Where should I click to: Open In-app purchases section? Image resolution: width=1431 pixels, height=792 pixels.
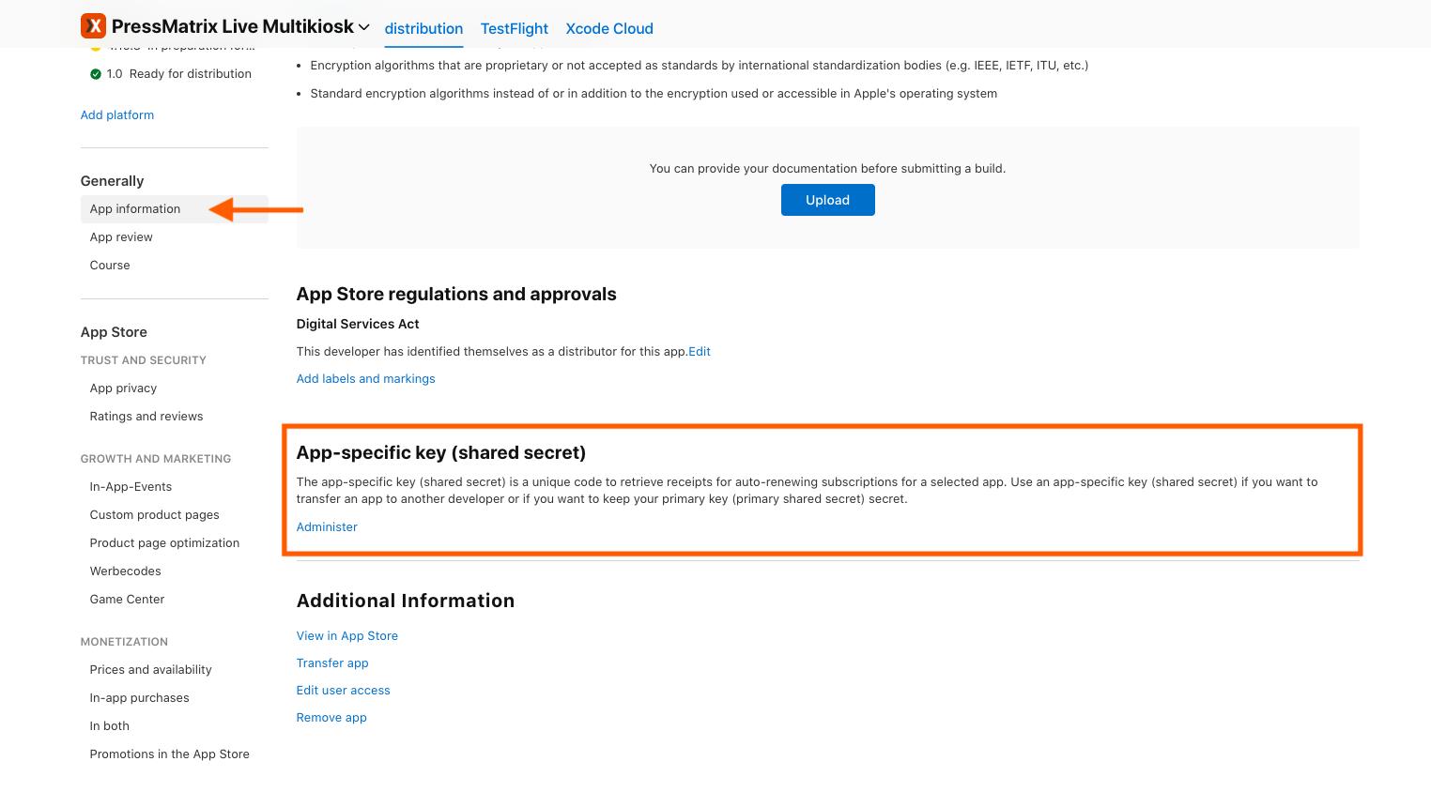[x=140, y=698]
